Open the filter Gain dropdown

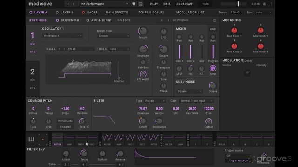click(196, 101)
